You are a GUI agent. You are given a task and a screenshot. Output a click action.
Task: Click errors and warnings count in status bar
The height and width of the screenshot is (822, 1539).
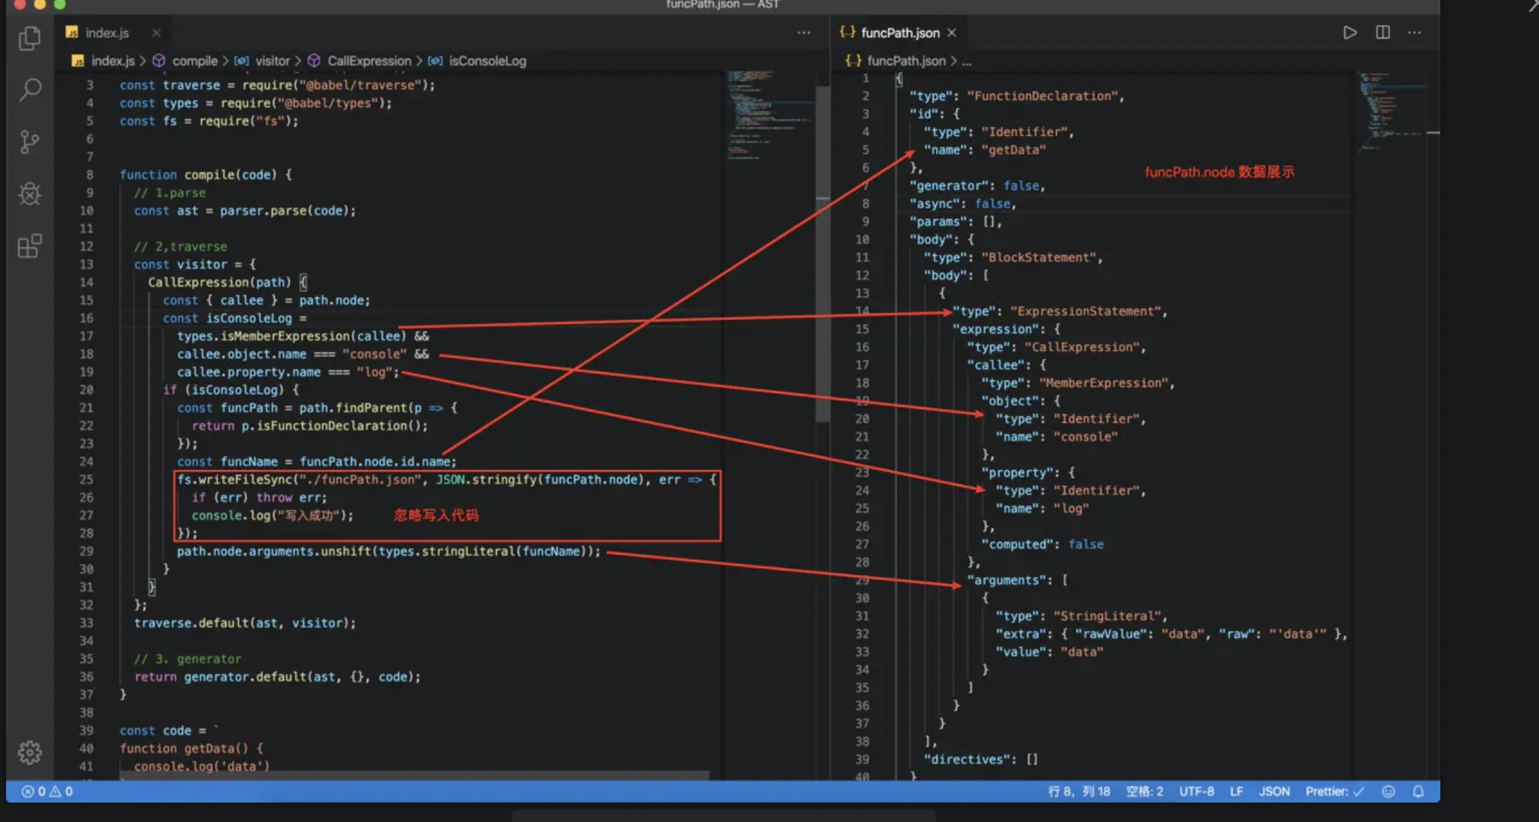48,792
